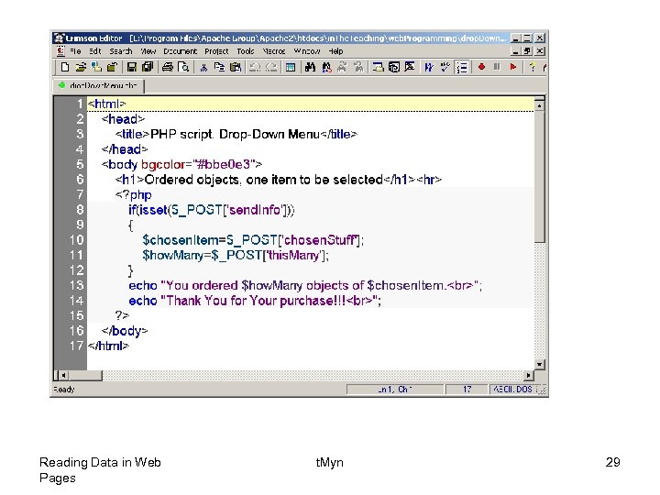Open the Help menu
This screenshot has height=495, width=660.
pos(335,51)
